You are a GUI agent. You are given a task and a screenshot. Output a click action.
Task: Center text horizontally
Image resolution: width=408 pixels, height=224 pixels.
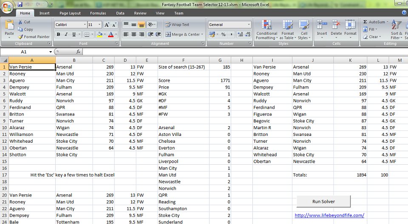pos(134,34)
